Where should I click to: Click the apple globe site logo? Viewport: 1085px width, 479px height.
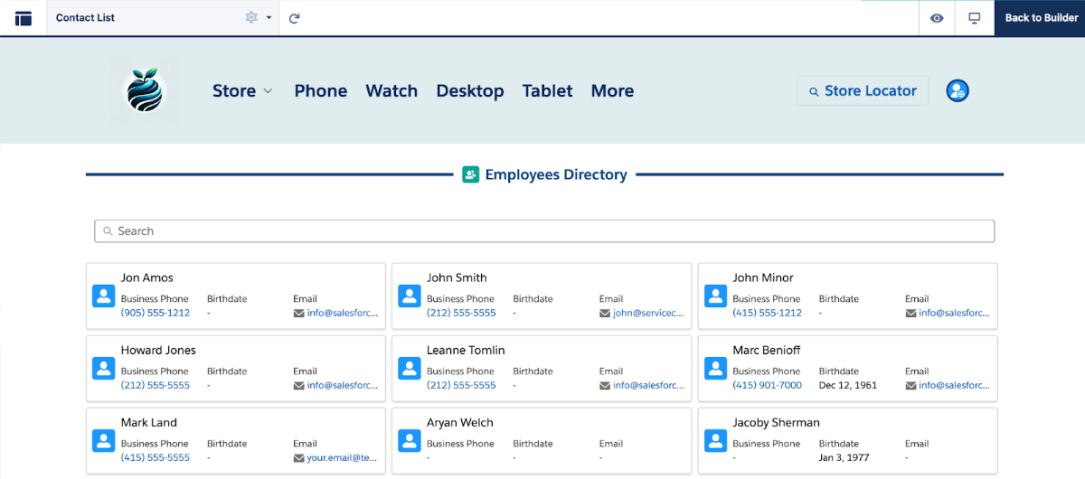point(144,90)
